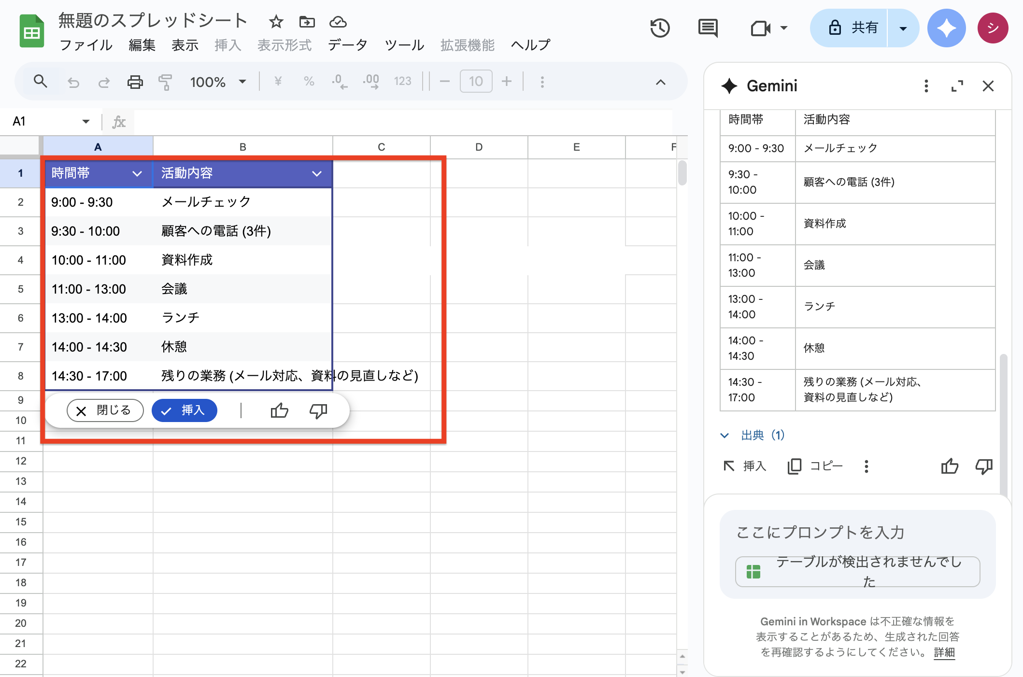Click thumbs down below inserted table

click(x=318, y=410)
